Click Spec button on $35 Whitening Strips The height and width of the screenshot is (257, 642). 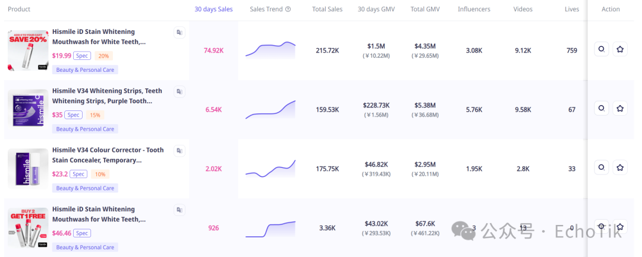(73, 115)
